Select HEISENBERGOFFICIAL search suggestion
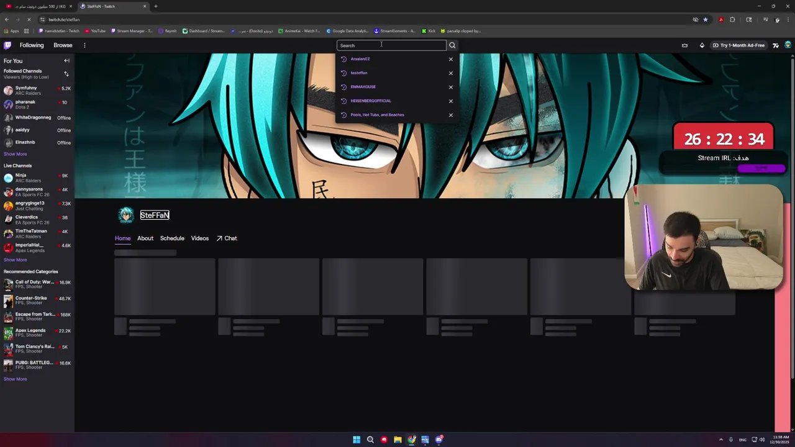The height and width of the screenshot is (447, 795). [371, 101]
